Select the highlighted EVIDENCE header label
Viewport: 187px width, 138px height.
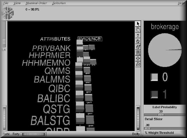[x=90, y=39]
